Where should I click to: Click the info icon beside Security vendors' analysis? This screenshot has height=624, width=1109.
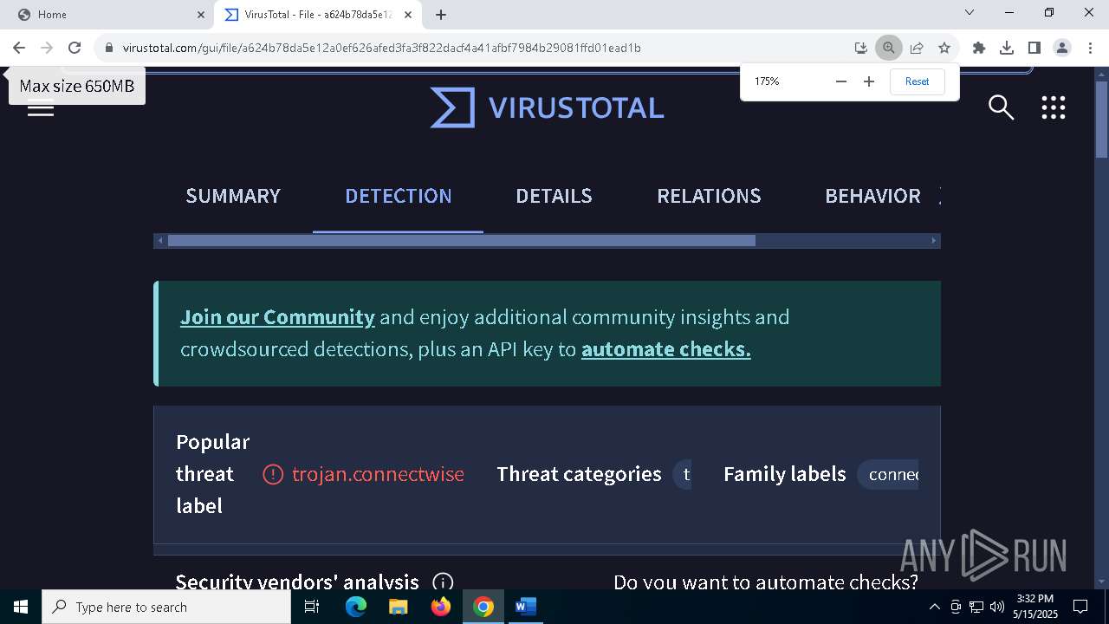[443, 582]
